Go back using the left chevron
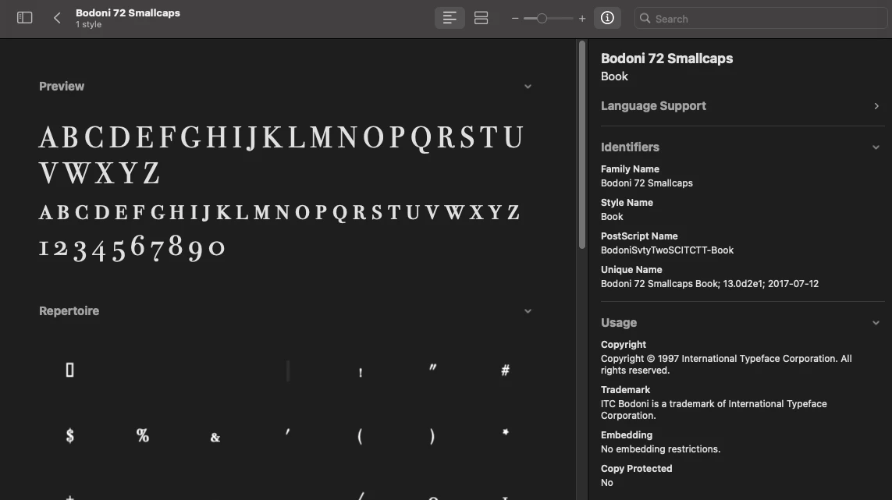The height and width of the screenshot is (500, 892). (x=57, y=18)
